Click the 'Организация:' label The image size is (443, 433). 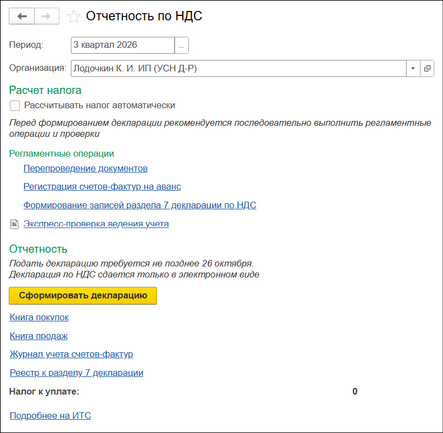(37, 68)
